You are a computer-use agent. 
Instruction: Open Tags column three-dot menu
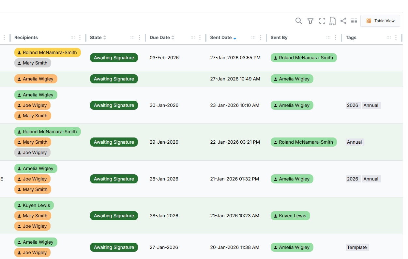click(x=396, y=37)
